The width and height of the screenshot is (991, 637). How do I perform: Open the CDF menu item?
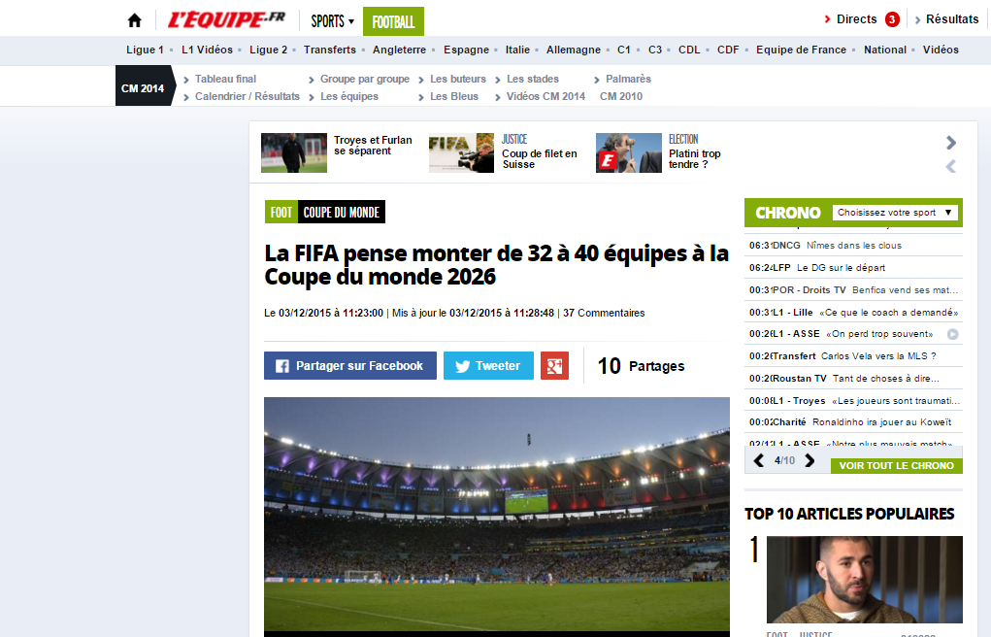pyautogui.click(x=728, y=50)
